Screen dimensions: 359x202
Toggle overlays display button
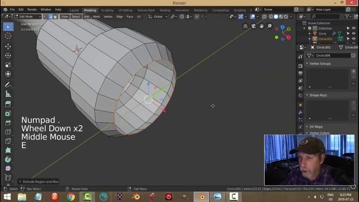pos(252,17)
